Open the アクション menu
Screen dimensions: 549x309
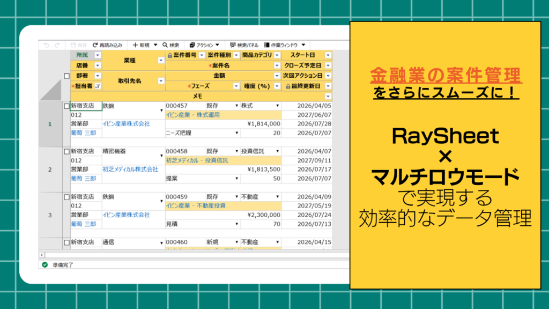(204, 45)
